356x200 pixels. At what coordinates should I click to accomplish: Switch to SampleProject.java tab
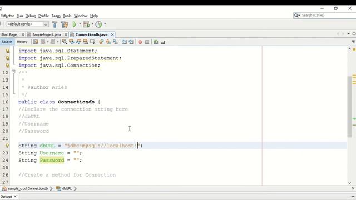[x=47, y=34]
